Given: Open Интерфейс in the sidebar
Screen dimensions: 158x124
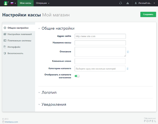Looking at the screenshot, I should coord(19,47).
